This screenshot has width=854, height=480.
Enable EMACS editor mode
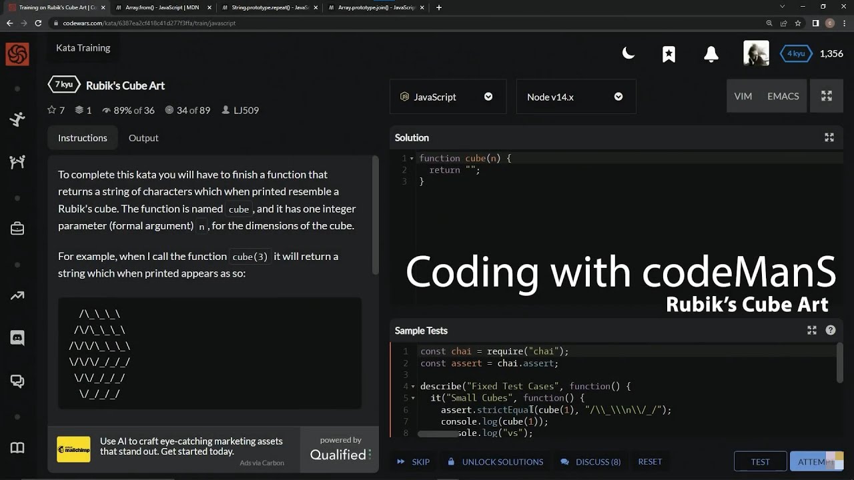pos(783,96)
